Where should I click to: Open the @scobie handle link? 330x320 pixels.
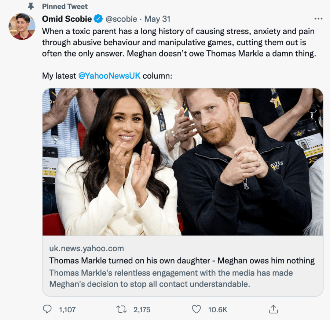coord(121,19)
